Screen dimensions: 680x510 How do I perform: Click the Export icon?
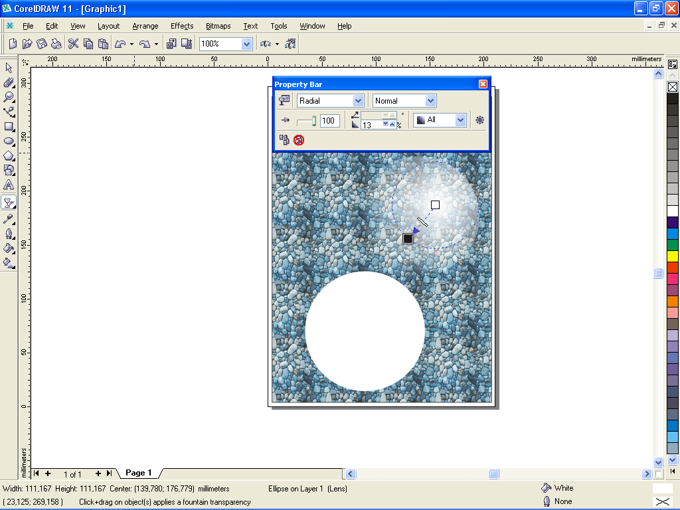tap(187, 44)
